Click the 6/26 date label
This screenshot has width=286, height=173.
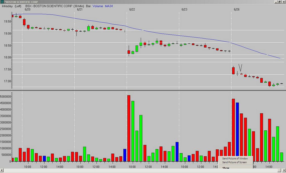click(x=237, y=9)
